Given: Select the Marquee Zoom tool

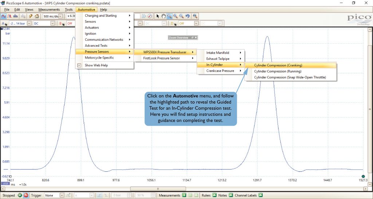Looking at the screenshot, I should 169,16.
